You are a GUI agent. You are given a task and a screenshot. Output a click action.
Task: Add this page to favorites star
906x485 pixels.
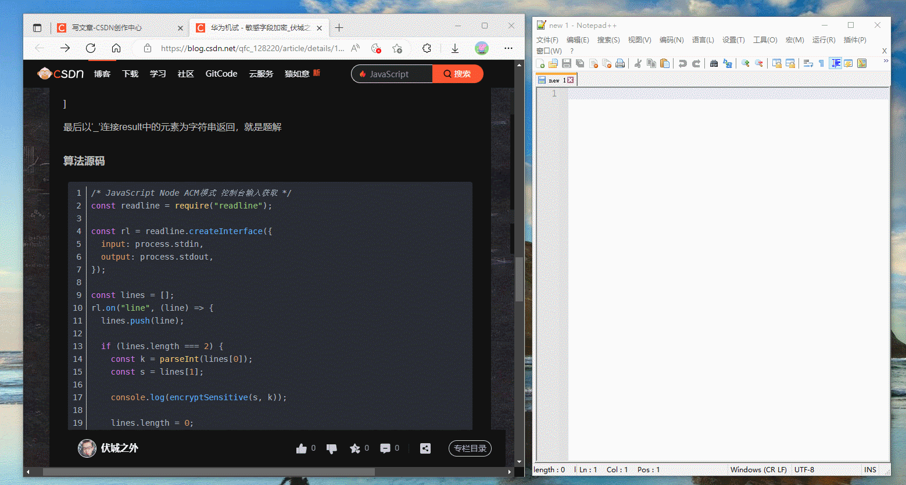point(397,48)
